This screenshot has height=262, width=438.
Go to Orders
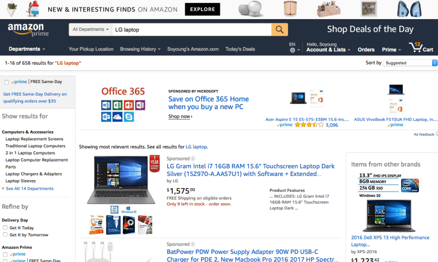366,50
